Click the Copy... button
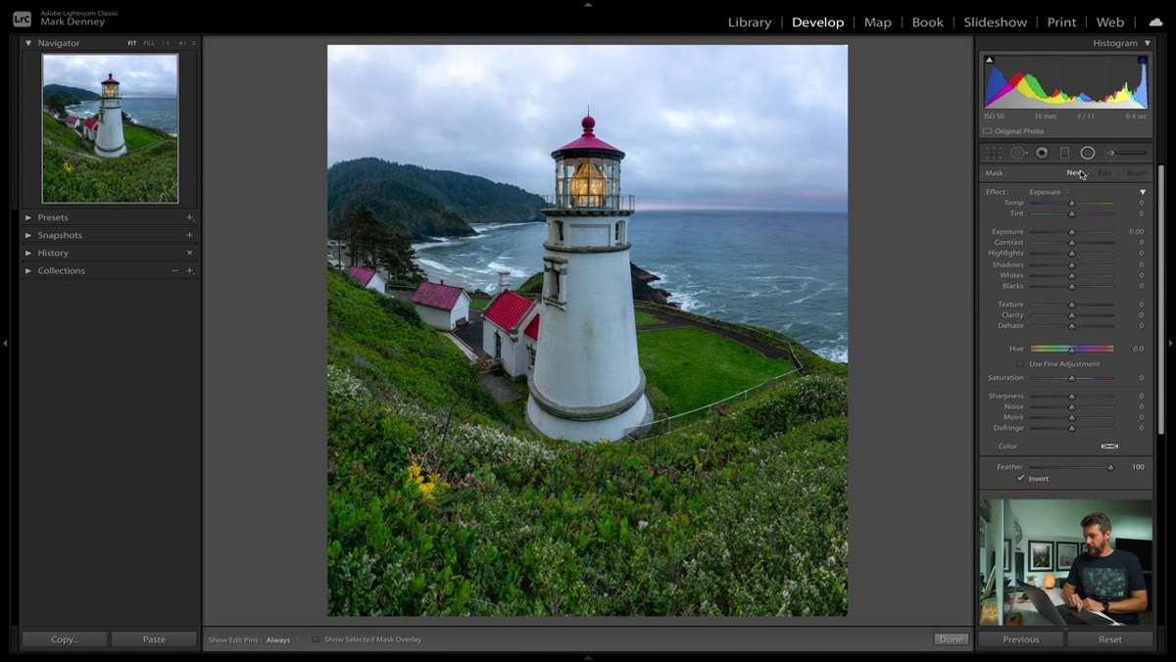 tap(65, 639)
